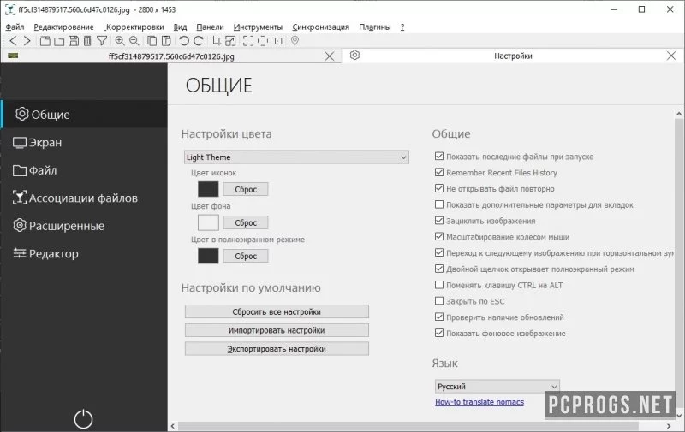Image resolution: width=685 pixels, height=432 pixels.
Task: Click the 1:1 actual size icon
Action: 277,41
